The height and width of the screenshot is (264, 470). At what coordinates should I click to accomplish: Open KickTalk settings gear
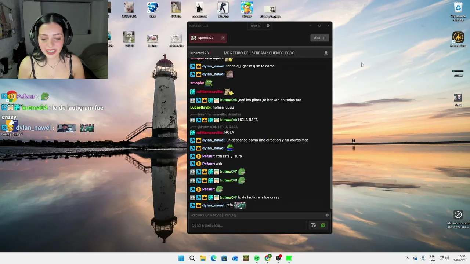click(268, 26)
